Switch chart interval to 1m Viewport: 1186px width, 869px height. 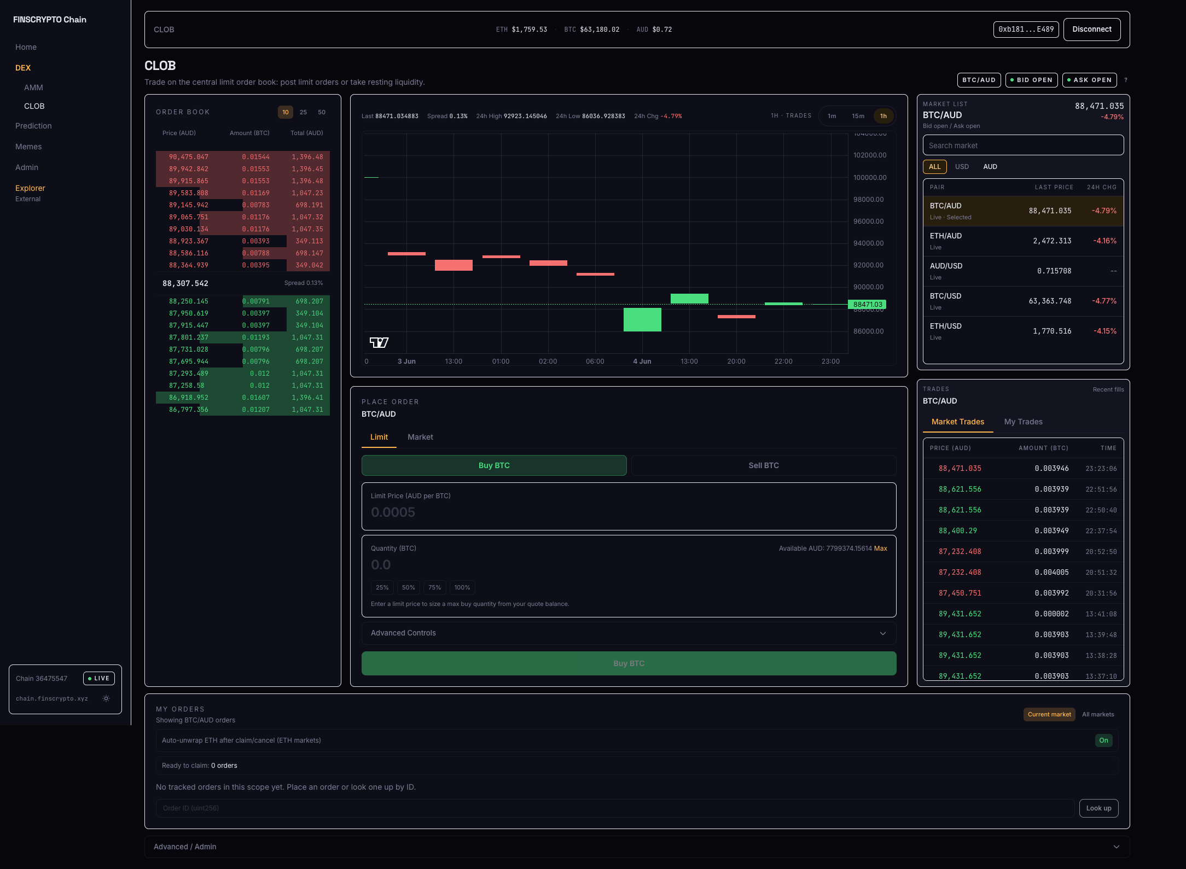pos(832,116)
